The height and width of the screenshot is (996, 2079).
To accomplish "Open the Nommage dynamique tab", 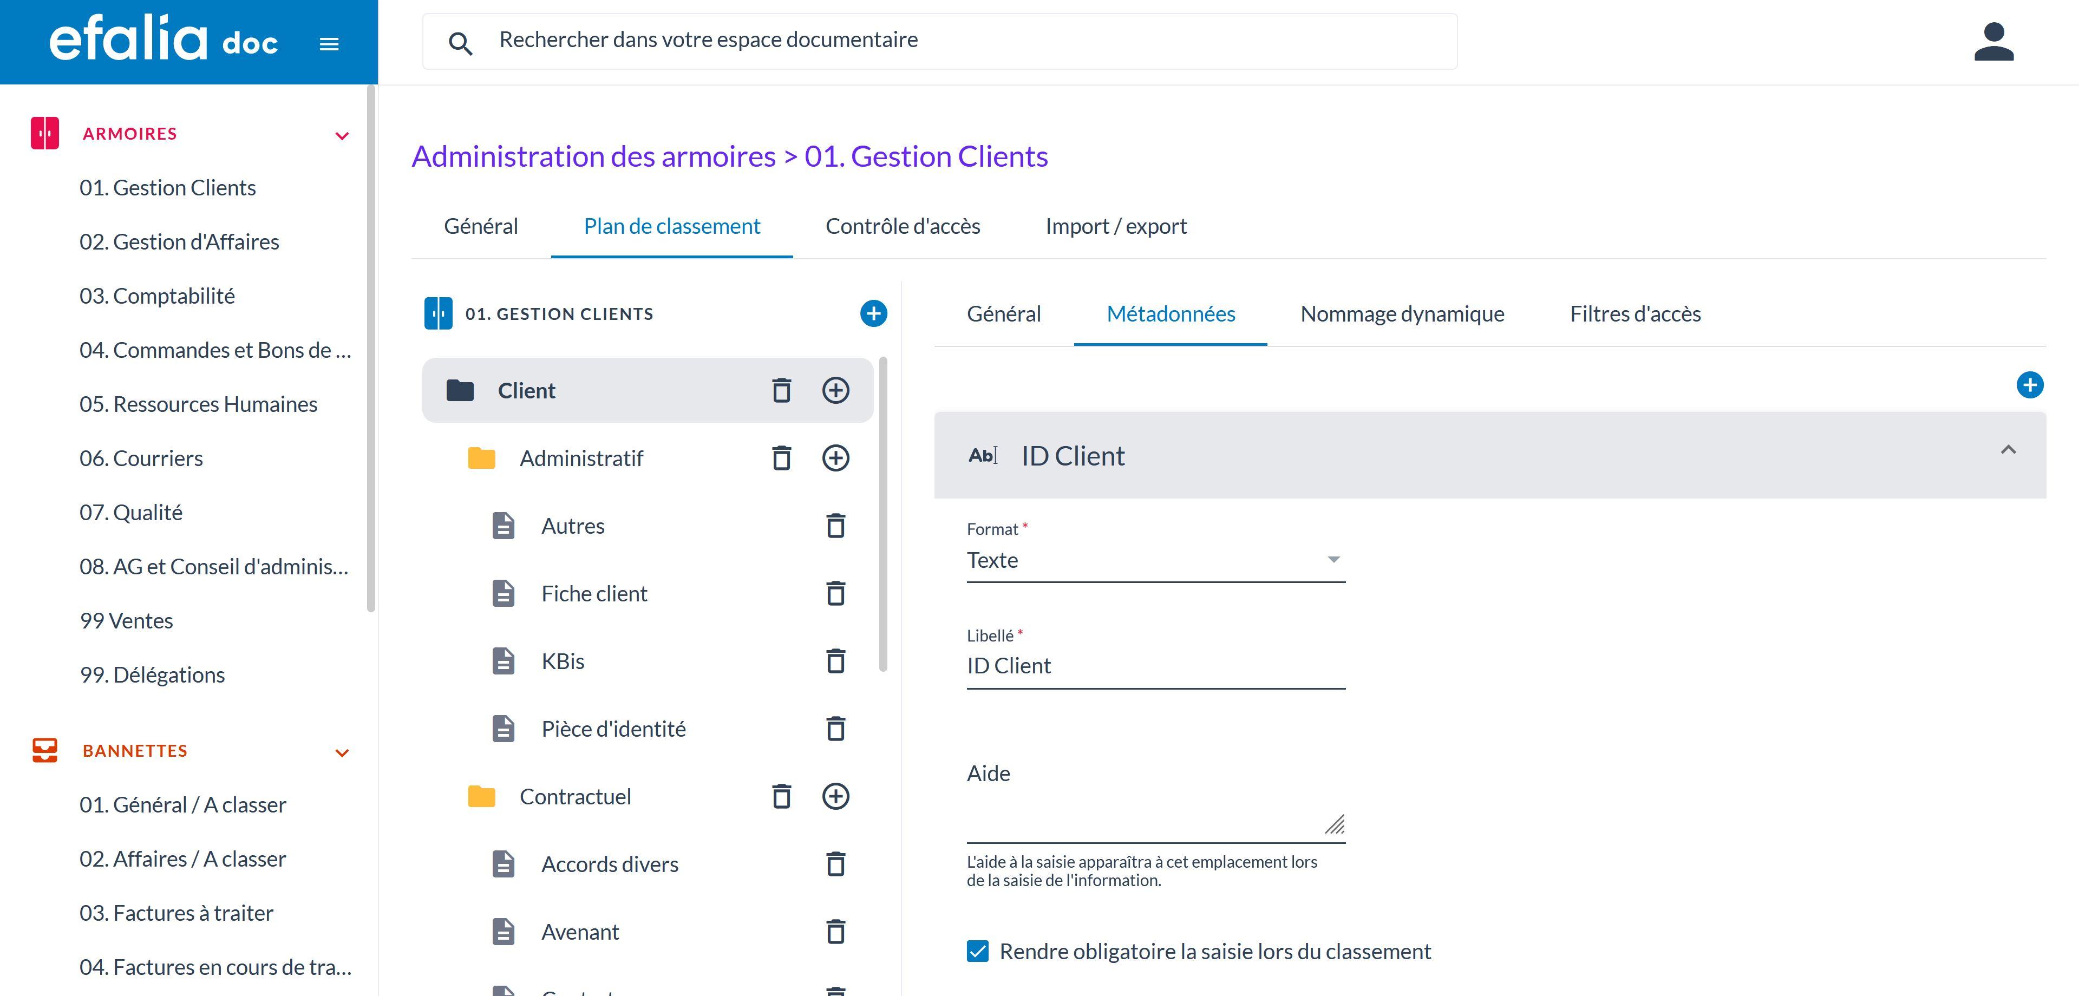I will pyautogui.click(x=1401, y=314).
